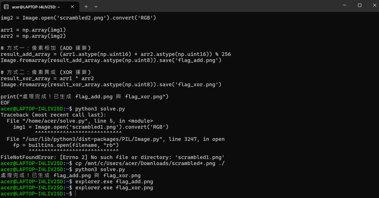Minimize the terminal window
The image size is (379, 198).
click(x=345, y=5)
